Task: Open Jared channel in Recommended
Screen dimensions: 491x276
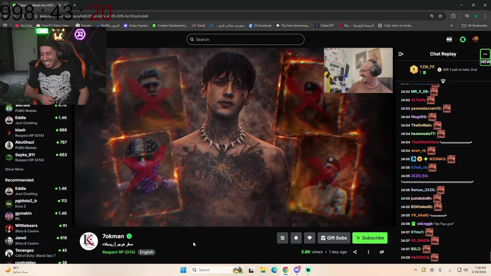Action: point(36,240)
